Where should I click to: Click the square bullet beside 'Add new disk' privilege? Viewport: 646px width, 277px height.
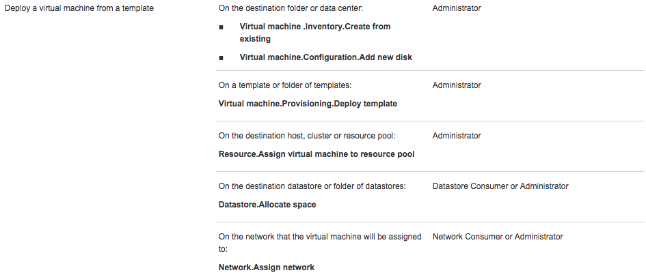(x=221, y=58)
